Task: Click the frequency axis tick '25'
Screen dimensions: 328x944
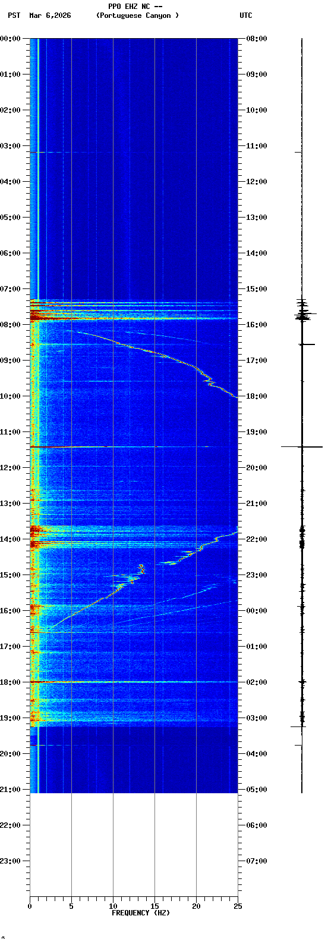Action: (x=238, y=906)
